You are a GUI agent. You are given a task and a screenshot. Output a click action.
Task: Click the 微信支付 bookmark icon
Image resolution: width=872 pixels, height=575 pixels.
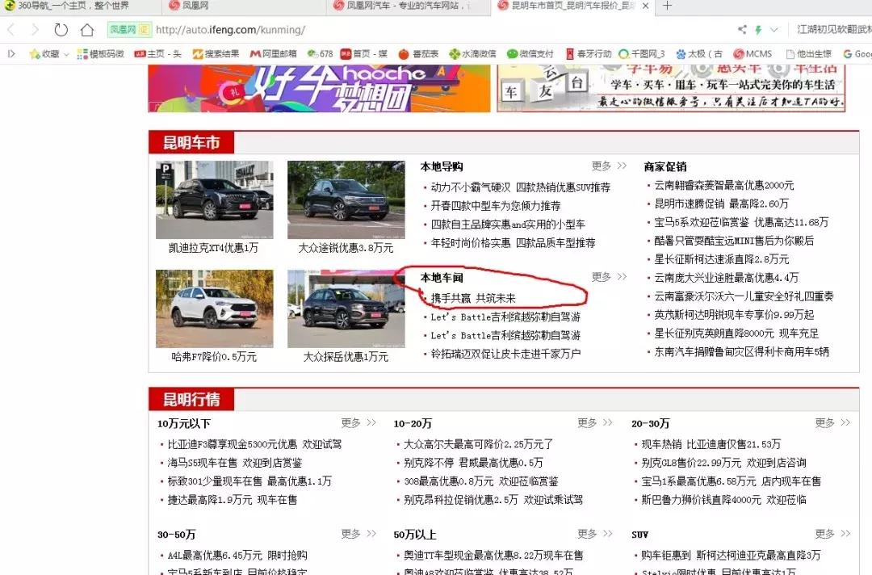[525, 53]
